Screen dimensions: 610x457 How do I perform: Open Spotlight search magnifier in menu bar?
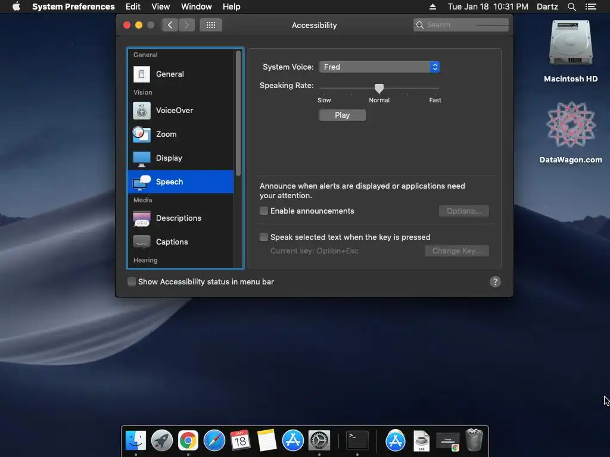(571, 7)
